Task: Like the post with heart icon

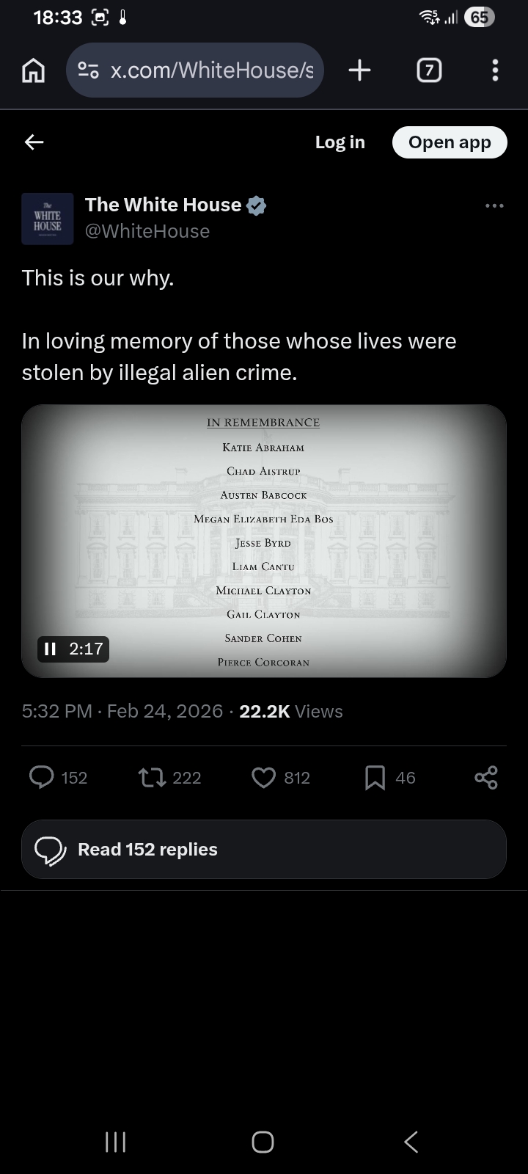Action: pyautogui.click(x=263, y=777)
